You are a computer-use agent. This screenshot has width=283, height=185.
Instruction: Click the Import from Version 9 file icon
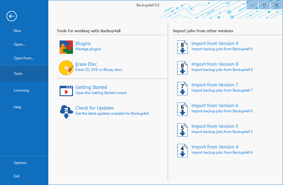(182, 47)
